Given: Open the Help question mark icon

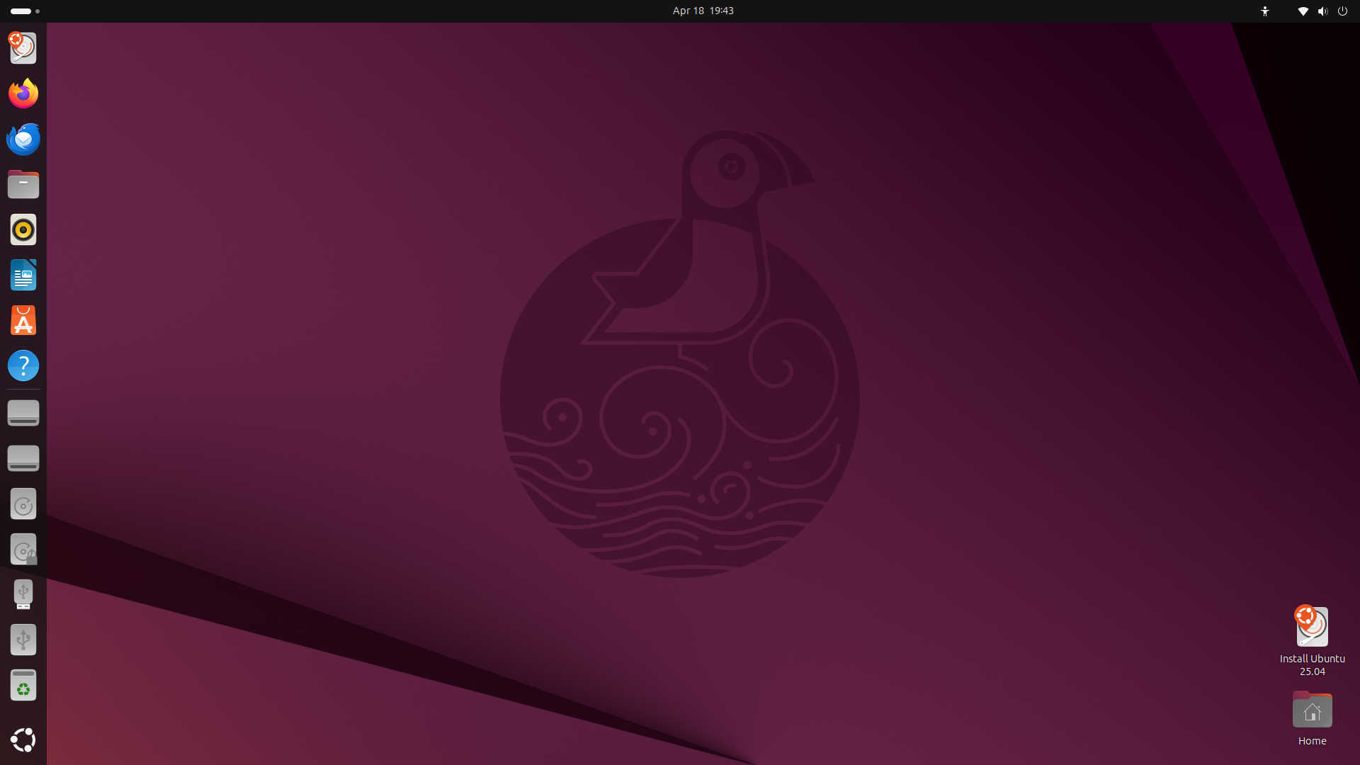Looking at the screenshot, I should tap(23, 365).
